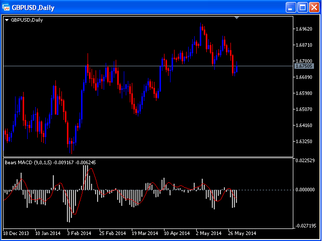Click the 19 Mar 2014 date label

pos(145,233)
